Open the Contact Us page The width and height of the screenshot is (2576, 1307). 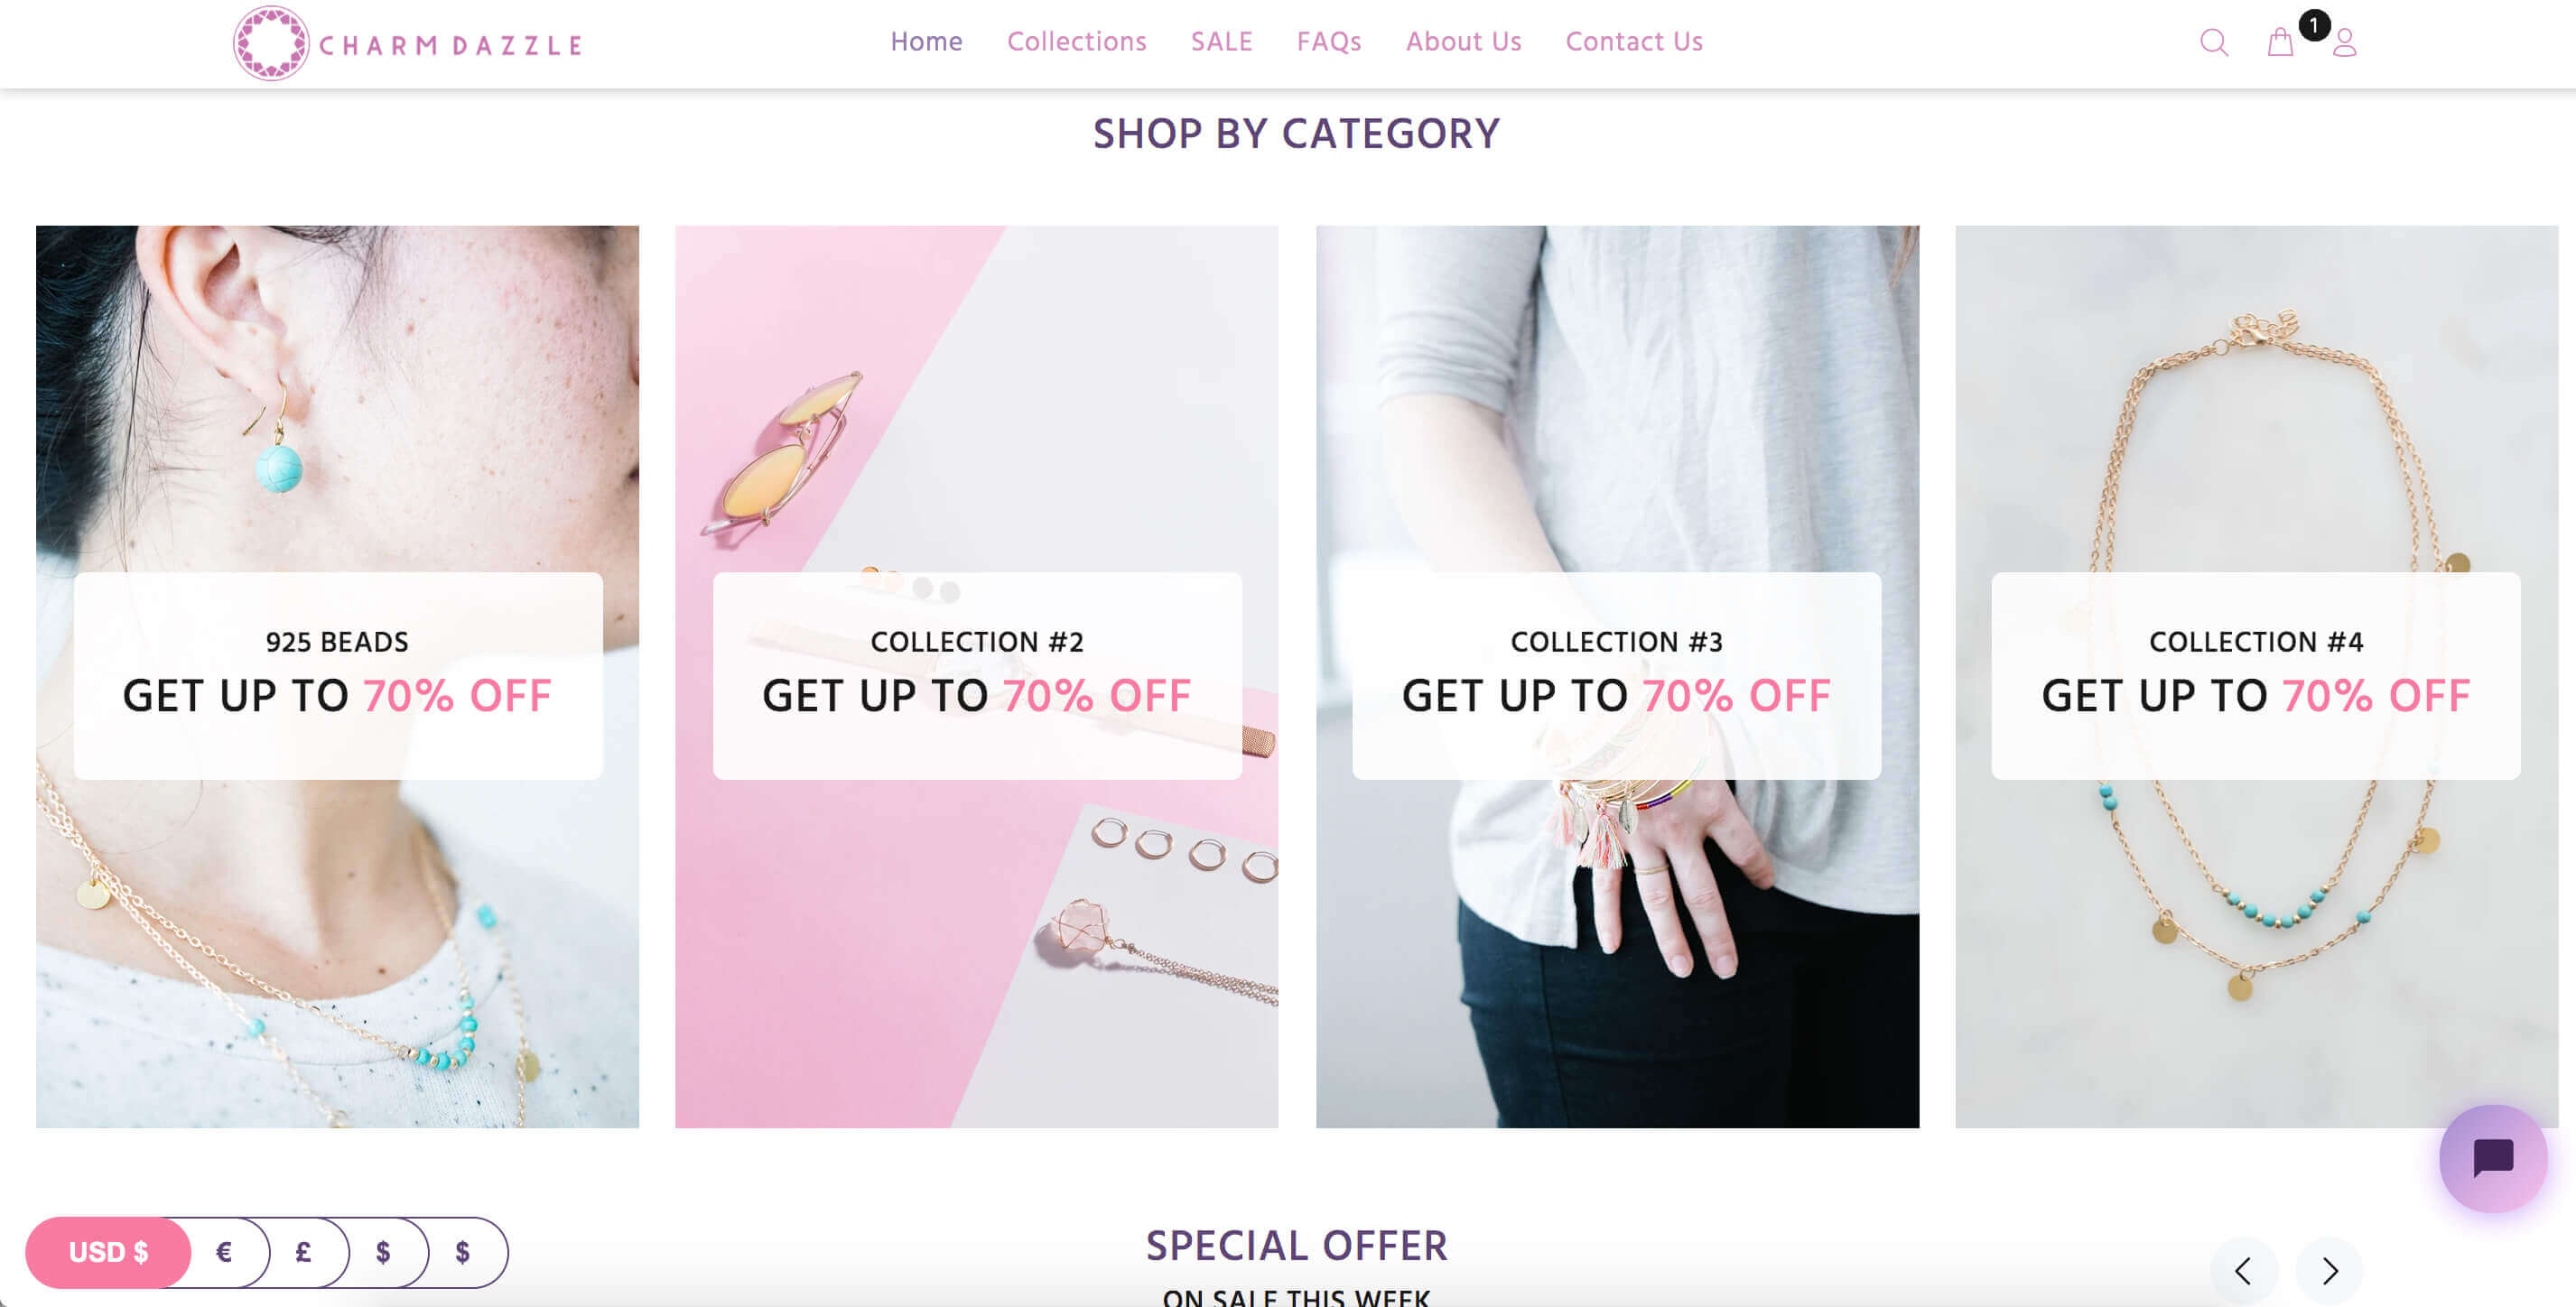(x=1634, y=42)
